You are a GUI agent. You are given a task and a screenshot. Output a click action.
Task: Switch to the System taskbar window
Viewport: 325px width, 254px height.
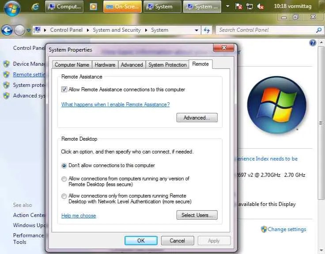click(x=162, y=7)
